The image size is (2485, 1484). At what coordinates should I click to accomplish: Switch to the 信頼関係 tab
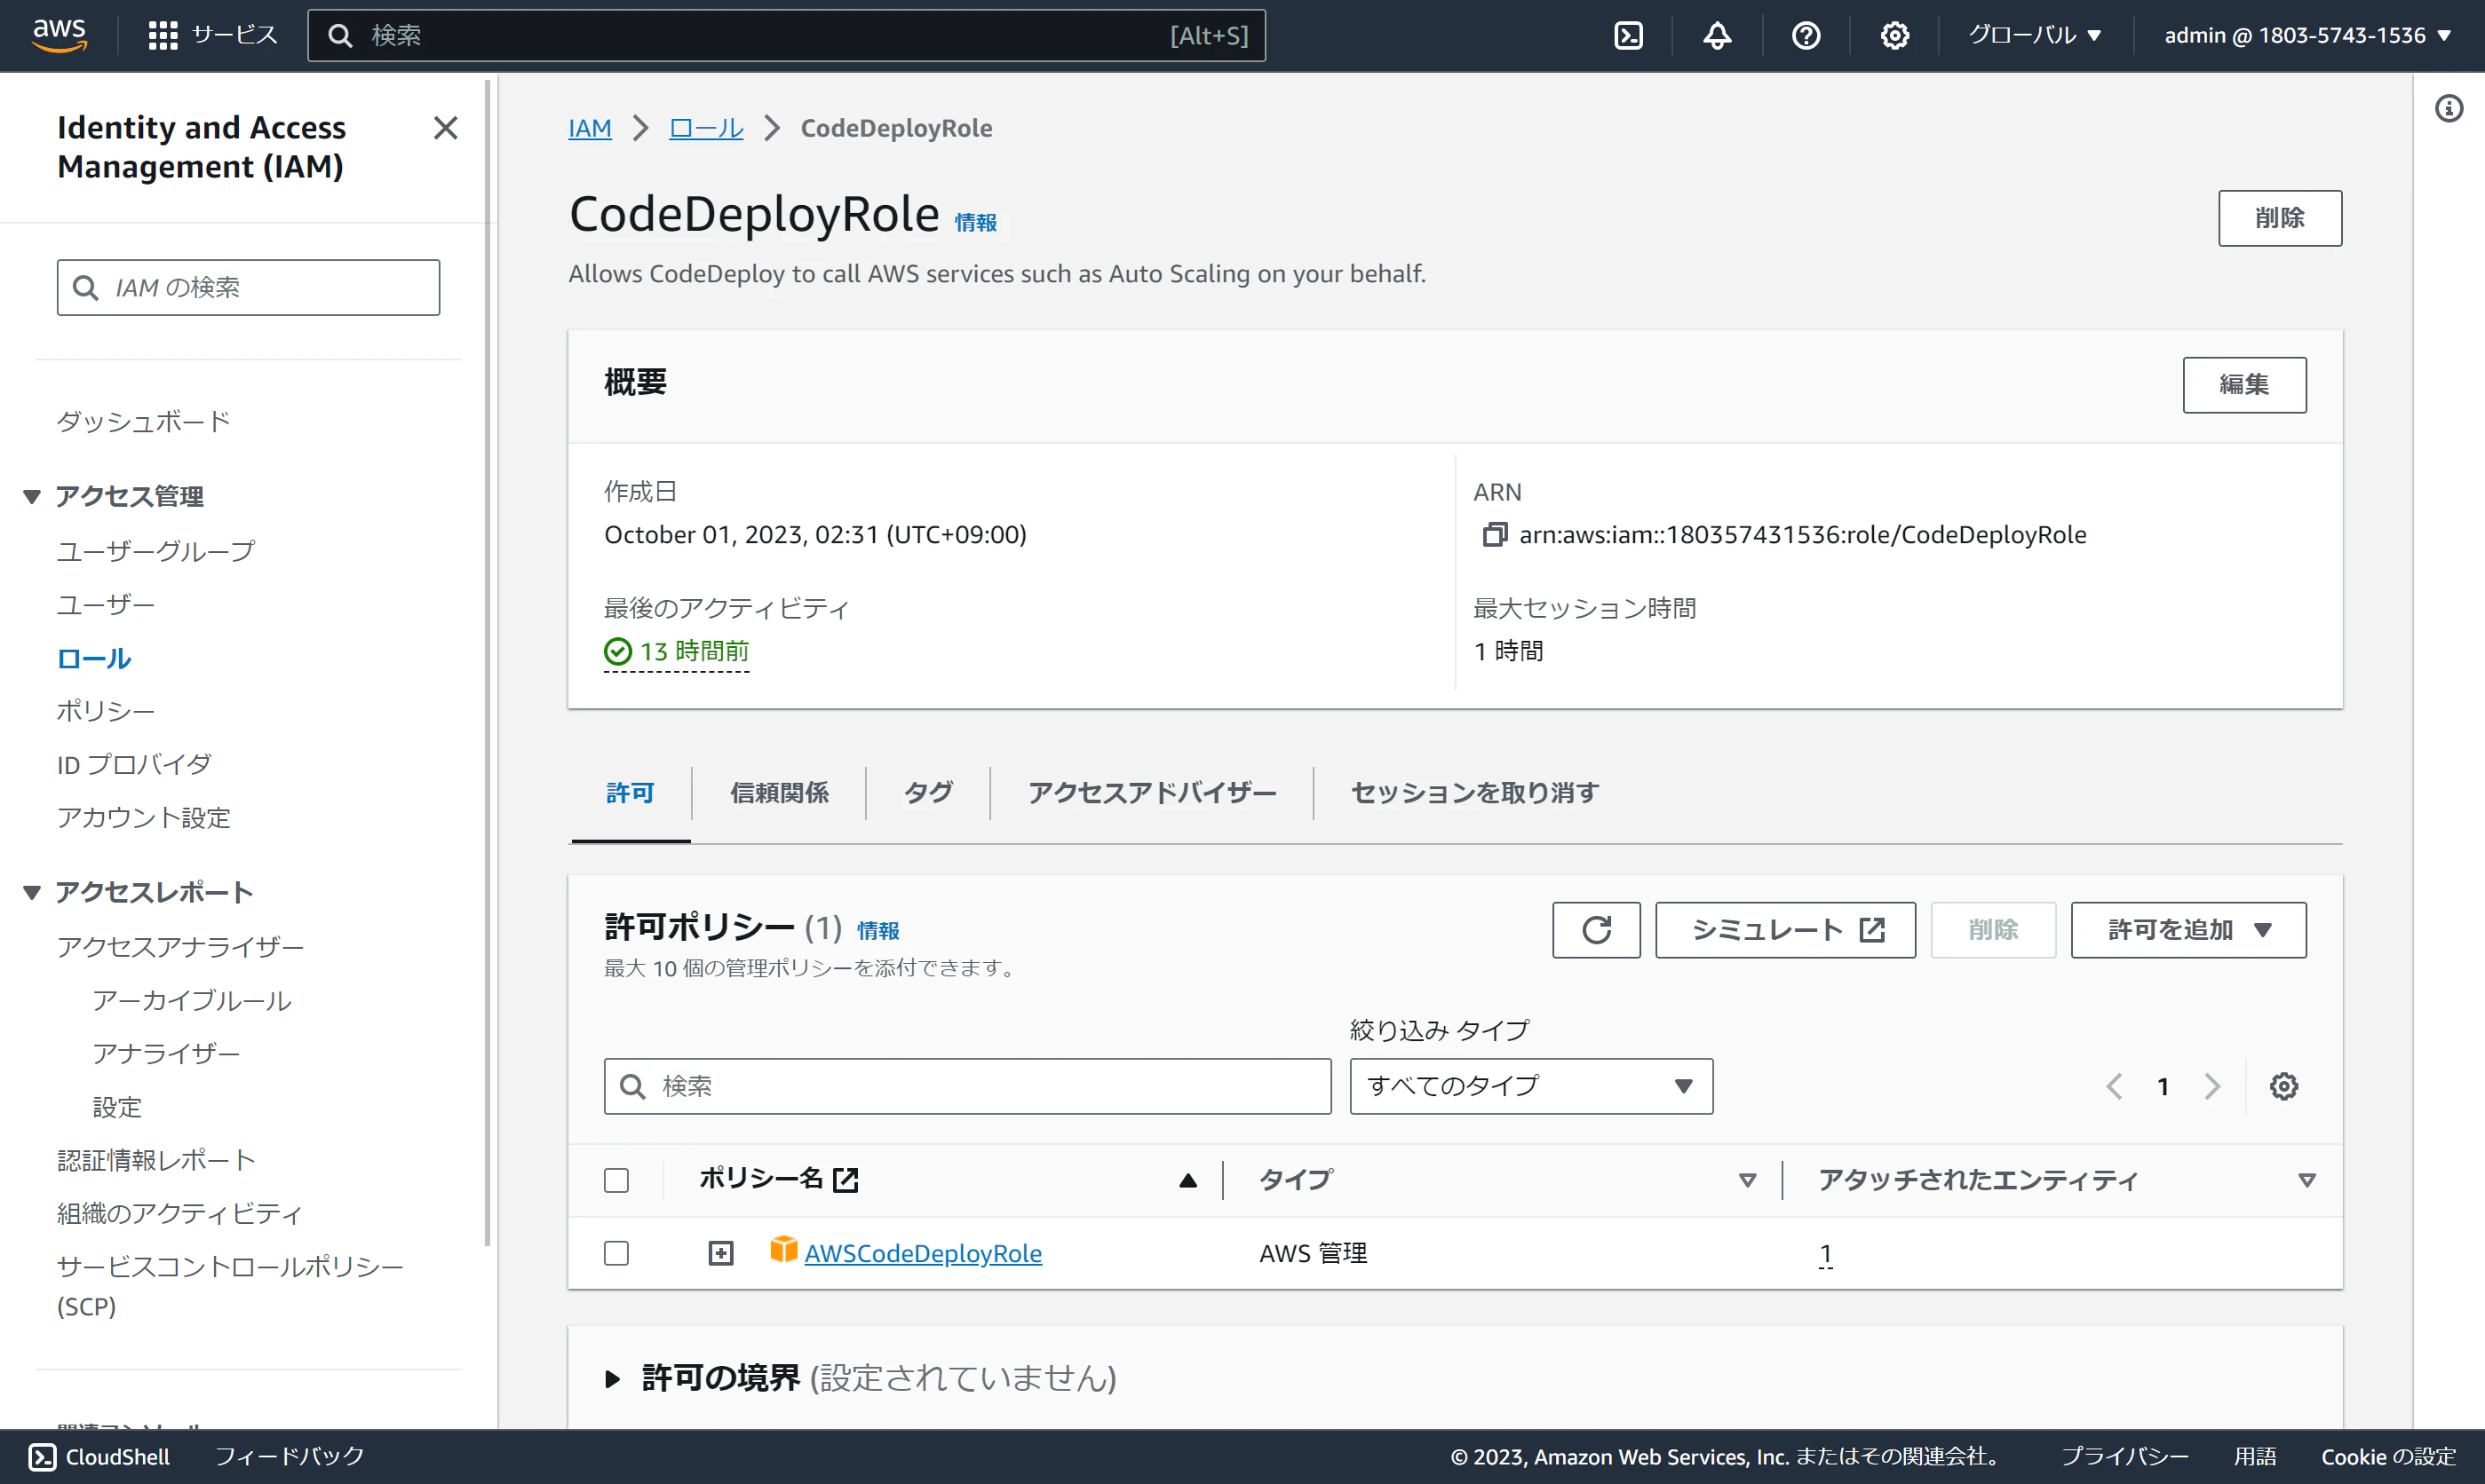779,792
